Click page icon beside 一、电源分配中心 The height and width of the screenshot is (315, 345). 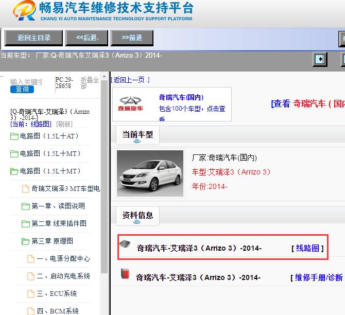(x=31, y=259)
